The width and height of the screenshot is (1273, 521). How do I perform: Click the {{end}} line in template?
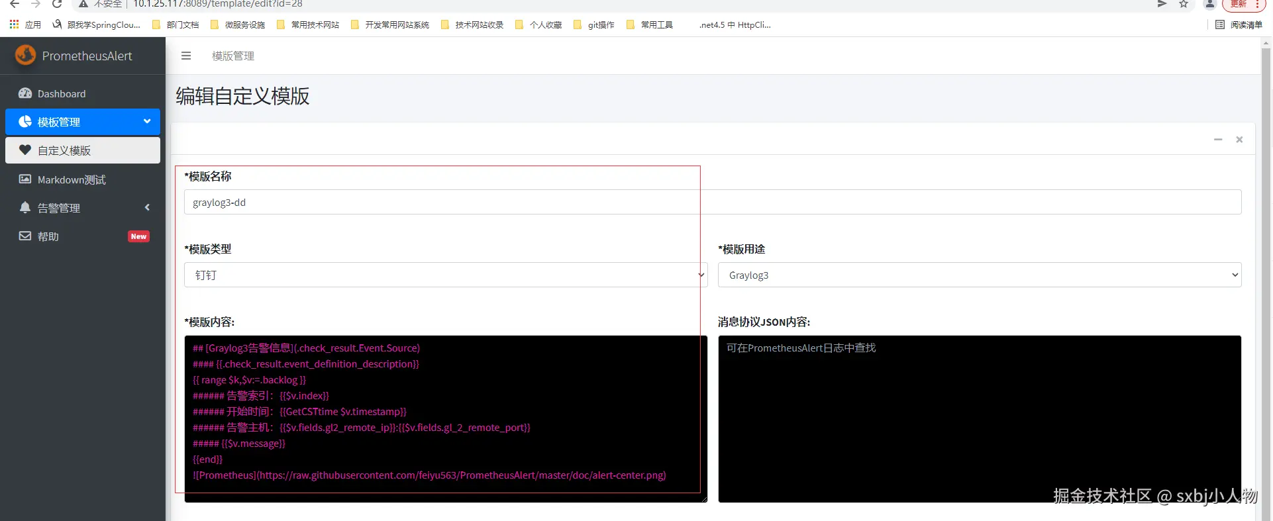(x=207, y=459)
